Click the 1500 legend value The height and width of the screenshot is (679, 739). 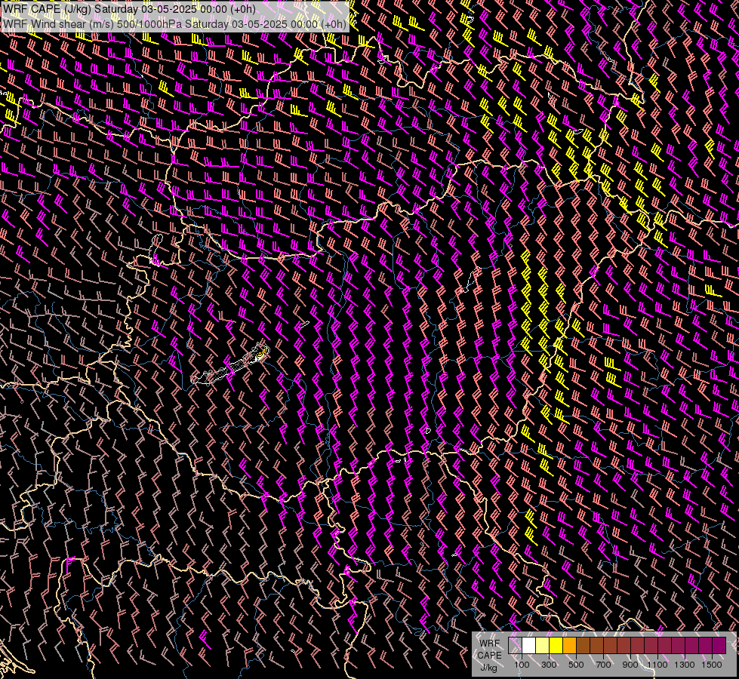pyautogui.click(x=712, y=665)
